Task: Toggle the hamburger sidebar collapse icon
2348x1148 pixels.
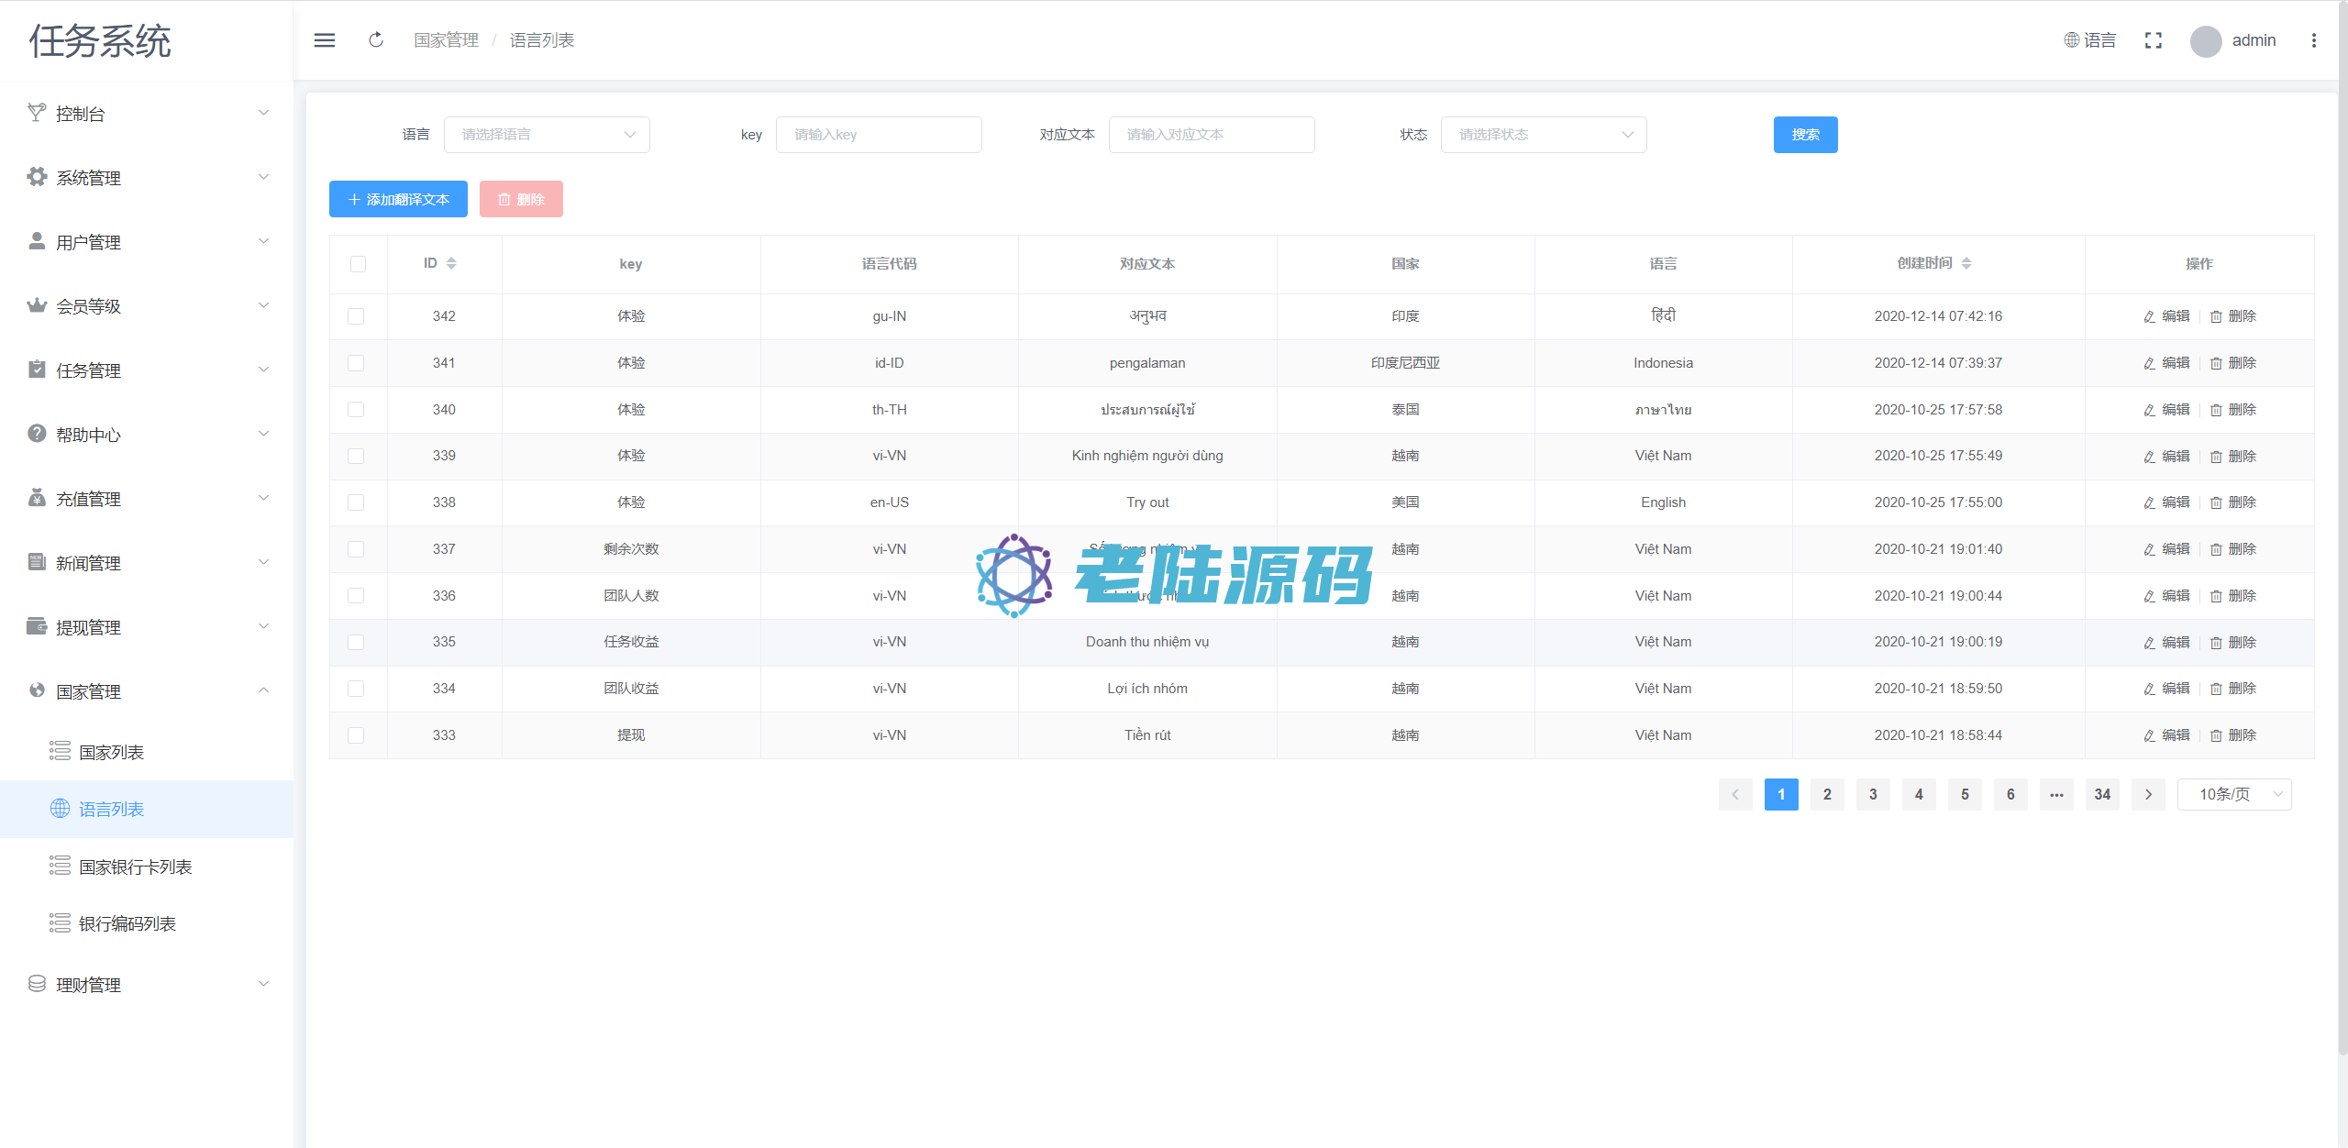Action: tap(325, 40)
